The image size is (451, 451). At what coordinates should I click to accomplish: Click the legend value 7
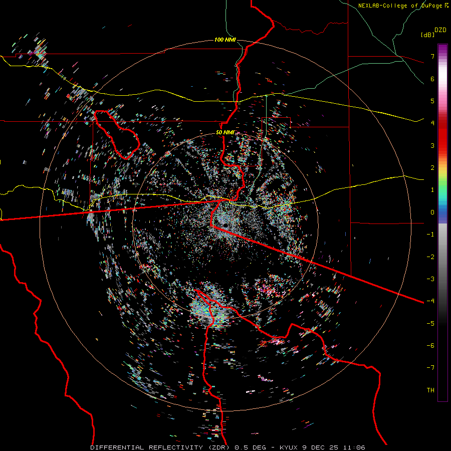[x=432, y=56]
